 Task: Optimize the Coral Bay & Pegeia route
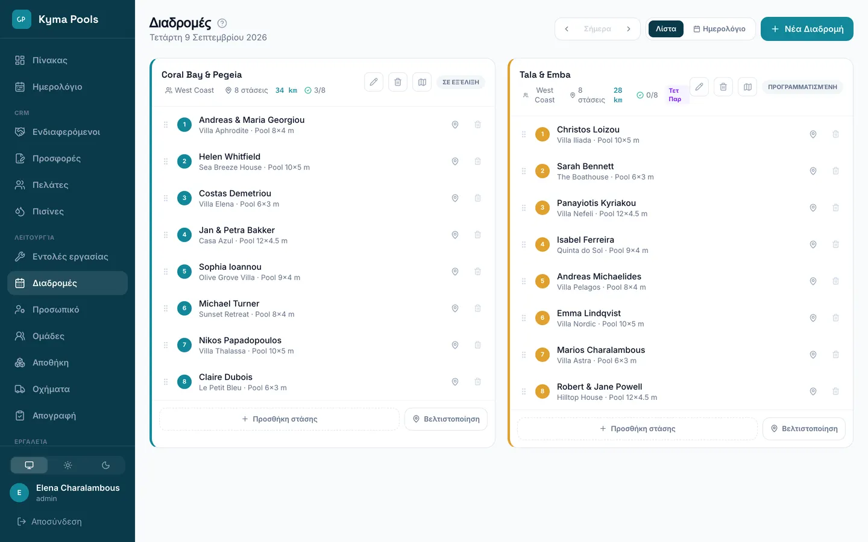click(446, 419)
